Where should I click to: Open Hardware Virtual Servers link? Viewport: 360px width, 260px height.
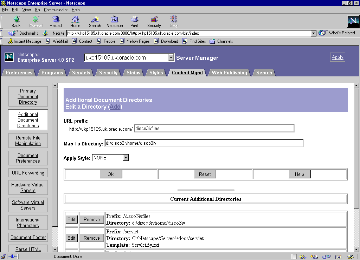(x=28, y=187)
